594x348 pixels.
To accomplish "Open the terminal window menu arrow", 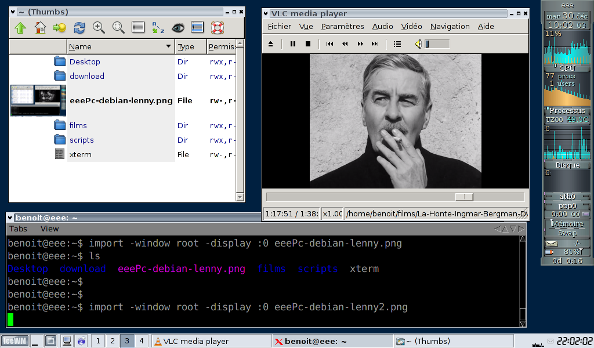I will pyautogui.click(x=10, y=217).
